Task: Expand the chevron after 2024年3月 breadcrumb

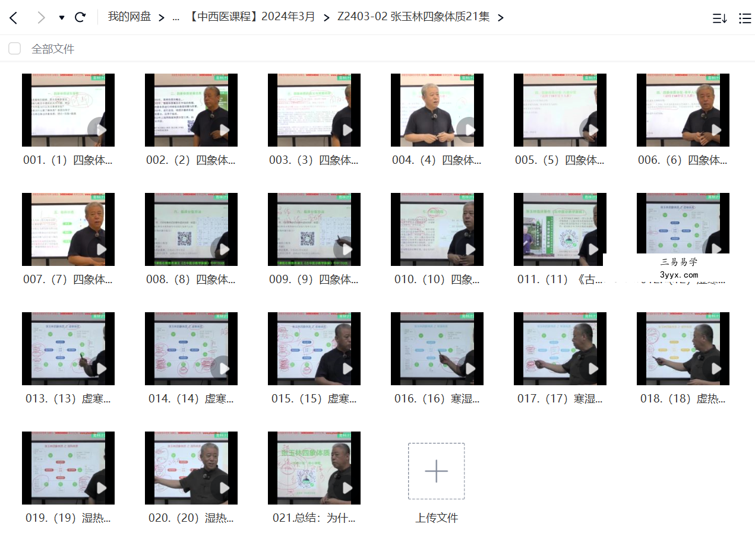Action: (326, 18)
